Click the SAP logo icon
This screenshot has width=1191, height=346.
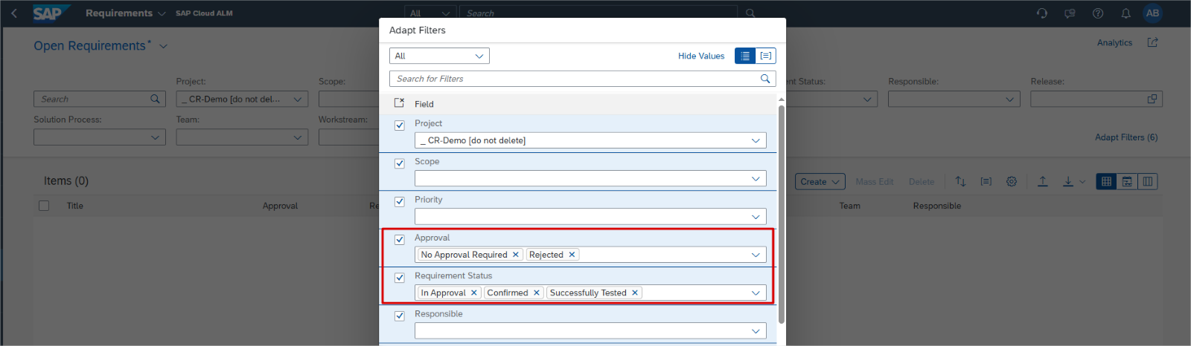pos(49,13)
